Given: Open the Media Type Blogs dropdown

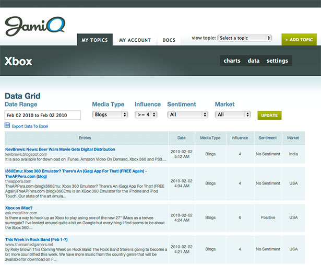Looking at the screenshot, I should point(110,114).
